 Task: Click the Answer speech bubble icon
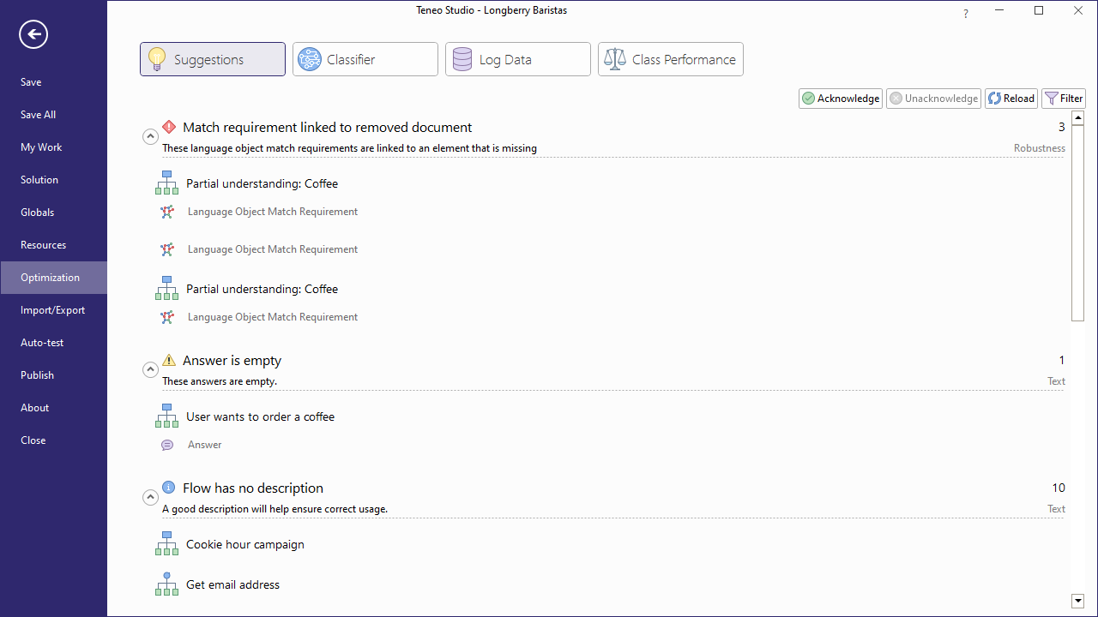tap(167, 445)
